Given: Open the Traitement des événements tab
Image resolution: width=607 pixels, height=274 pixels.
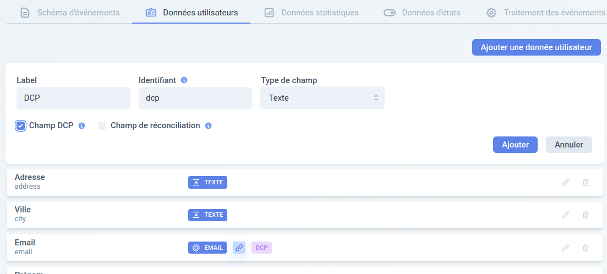Looking at the screenshot, I should (545, 13).
